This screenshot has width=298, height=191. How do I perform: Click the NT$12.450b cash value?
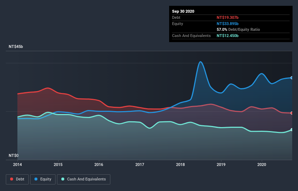(228, 36)
